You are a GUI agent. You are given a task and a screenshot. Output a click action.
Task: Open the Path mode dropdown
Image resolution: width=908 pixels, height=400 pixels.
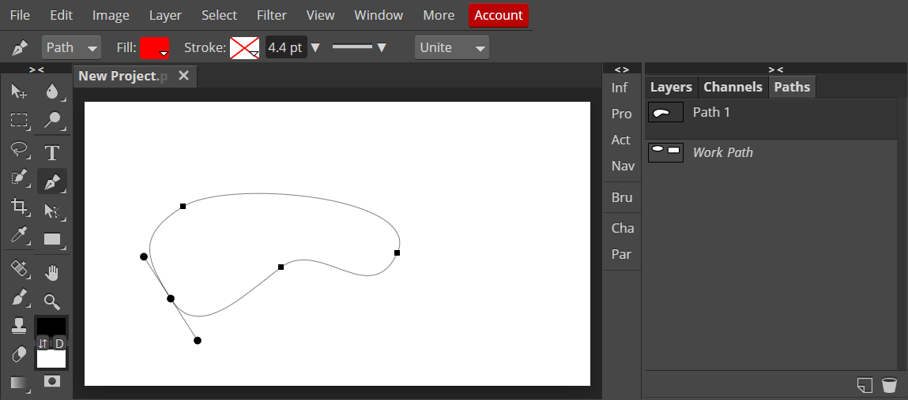click(71, 47)
